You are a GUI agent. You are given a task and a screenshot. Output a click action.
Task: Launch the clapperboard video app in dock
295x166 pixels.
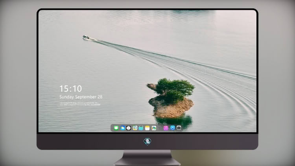click(141, 128)
